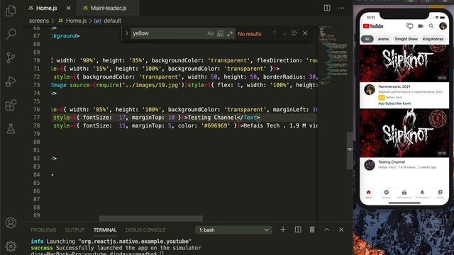Screen dimensions: 454x255
Task: Switch to the OUTPUT panel tab
Action: [x=74, y=230]
